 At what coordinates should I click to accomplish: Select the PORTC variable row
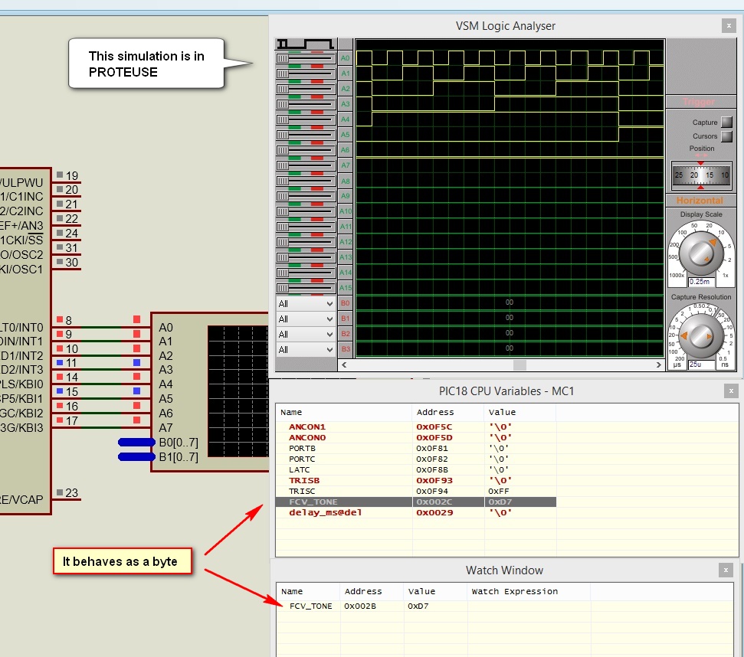(x=415, y=459)
